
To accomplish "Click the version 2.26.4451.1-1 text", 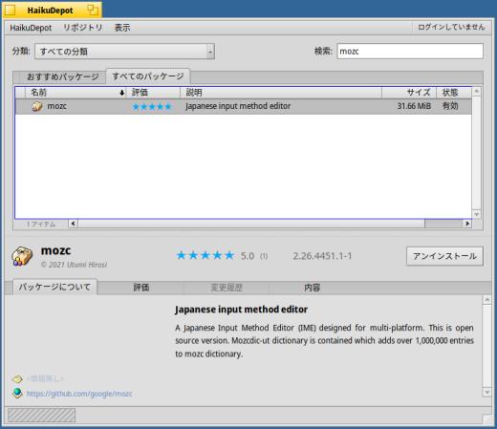I will tap(322, 256).
